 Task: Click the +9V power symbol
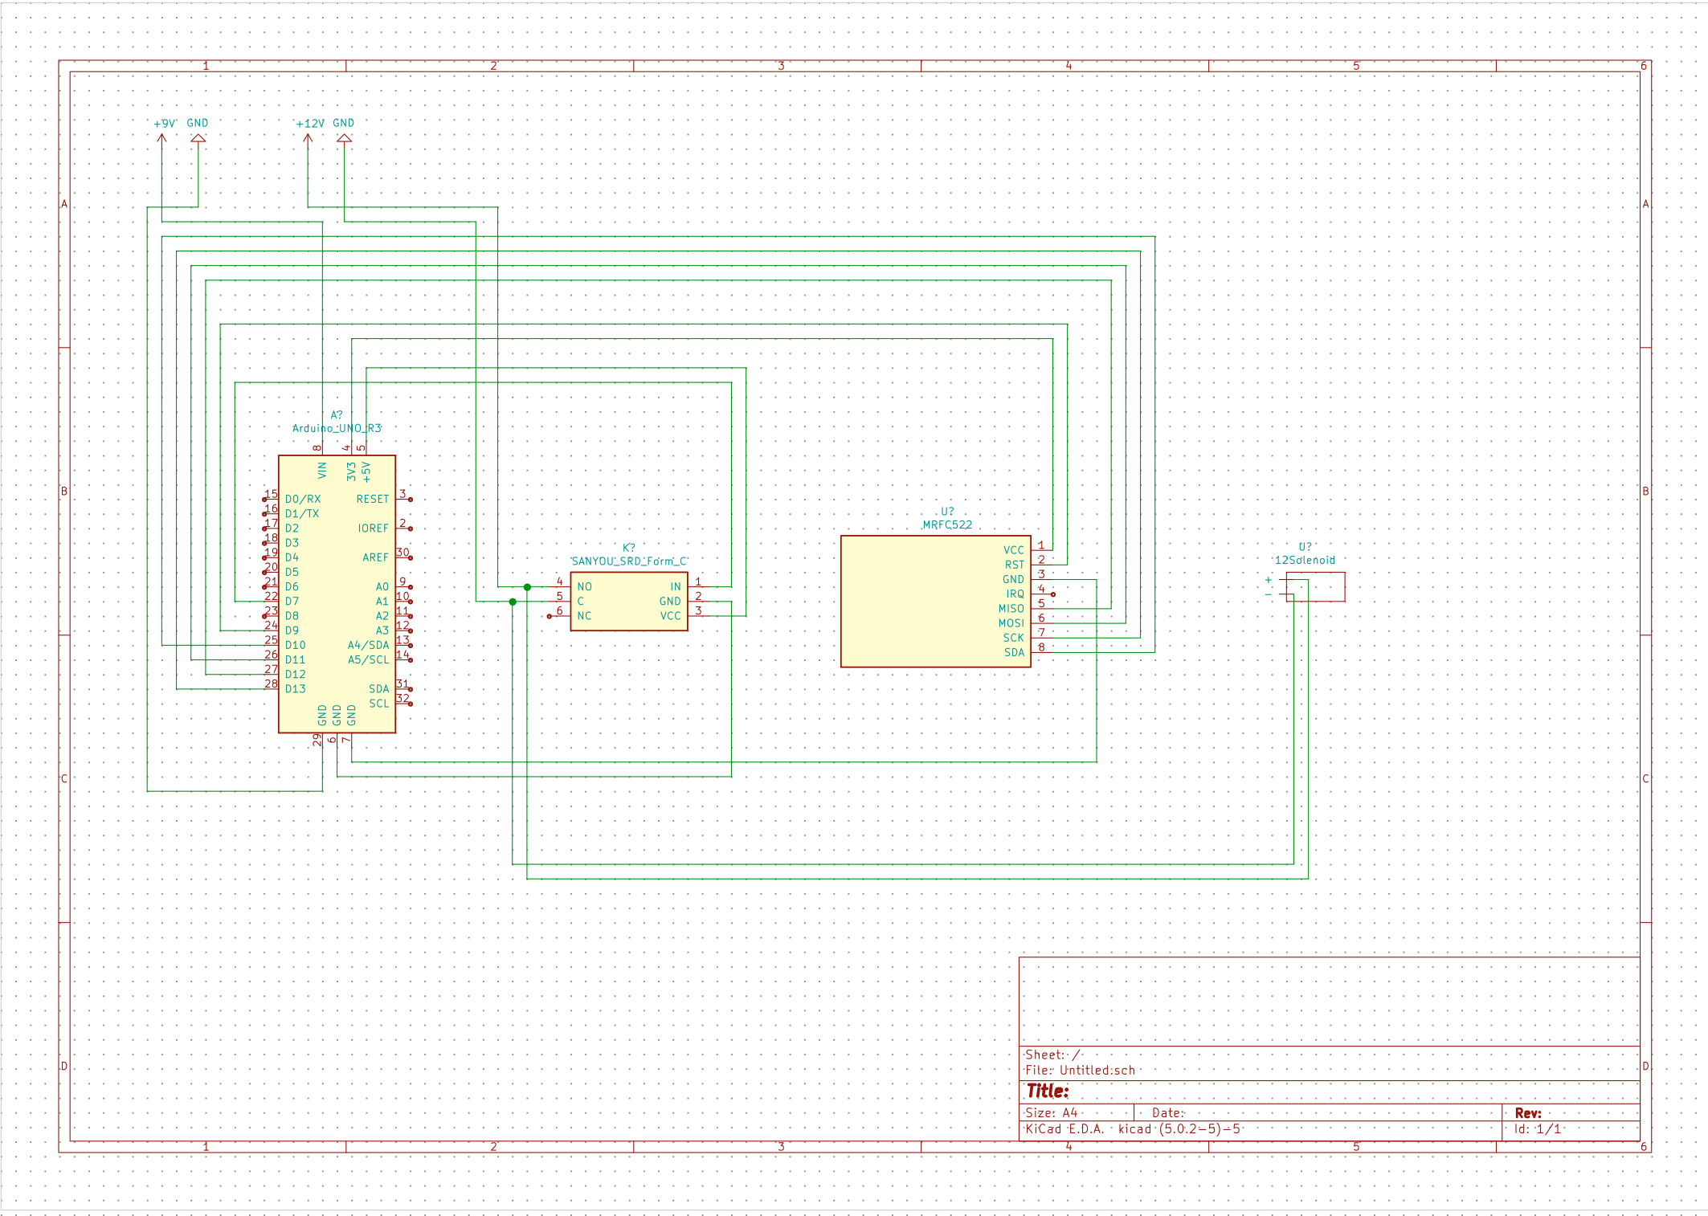click(x=163, y=137)
